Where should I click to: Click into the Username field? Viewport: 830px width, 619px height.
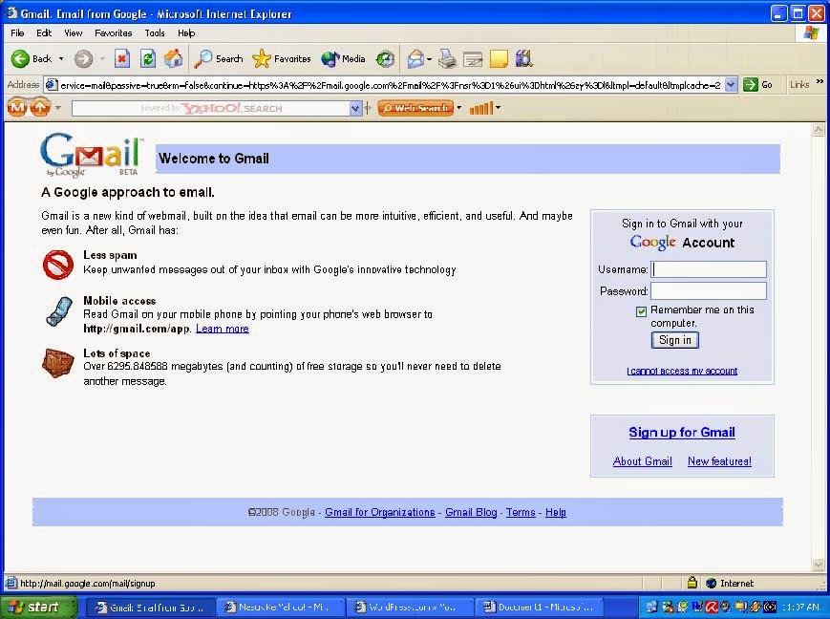[709, 269]
